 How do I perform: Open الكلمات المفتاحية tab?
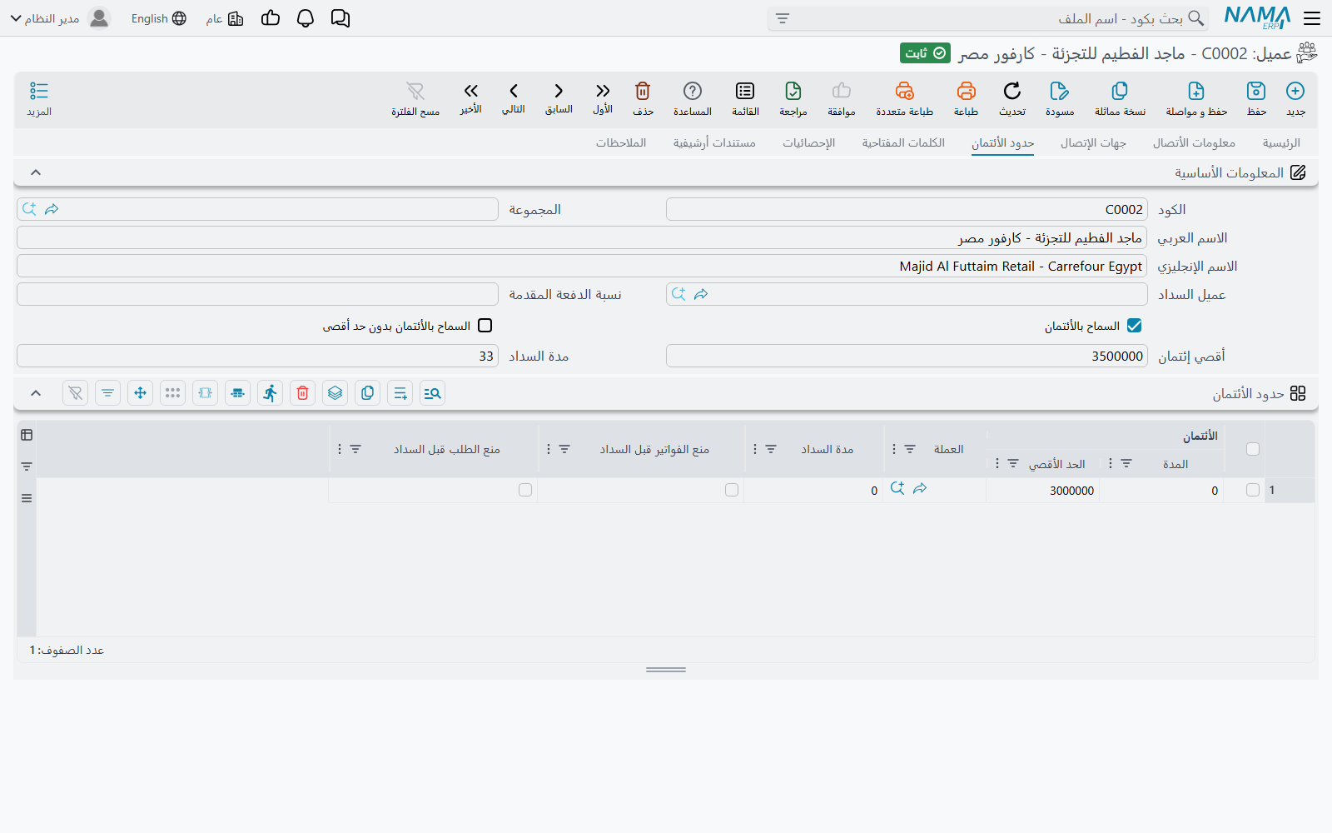(903, 142)
